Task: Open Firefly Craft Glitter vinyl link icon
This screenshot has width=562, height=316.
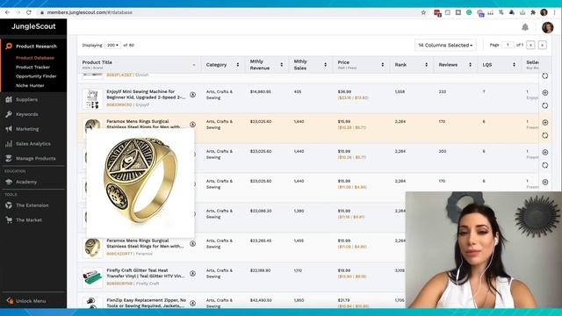Action: 193,273
